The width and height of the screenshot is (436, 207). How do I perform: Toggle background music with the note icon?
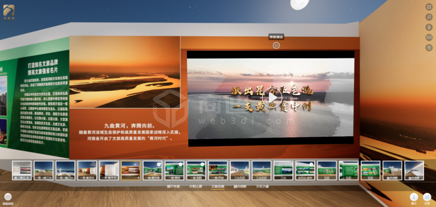tap(429, 17)
